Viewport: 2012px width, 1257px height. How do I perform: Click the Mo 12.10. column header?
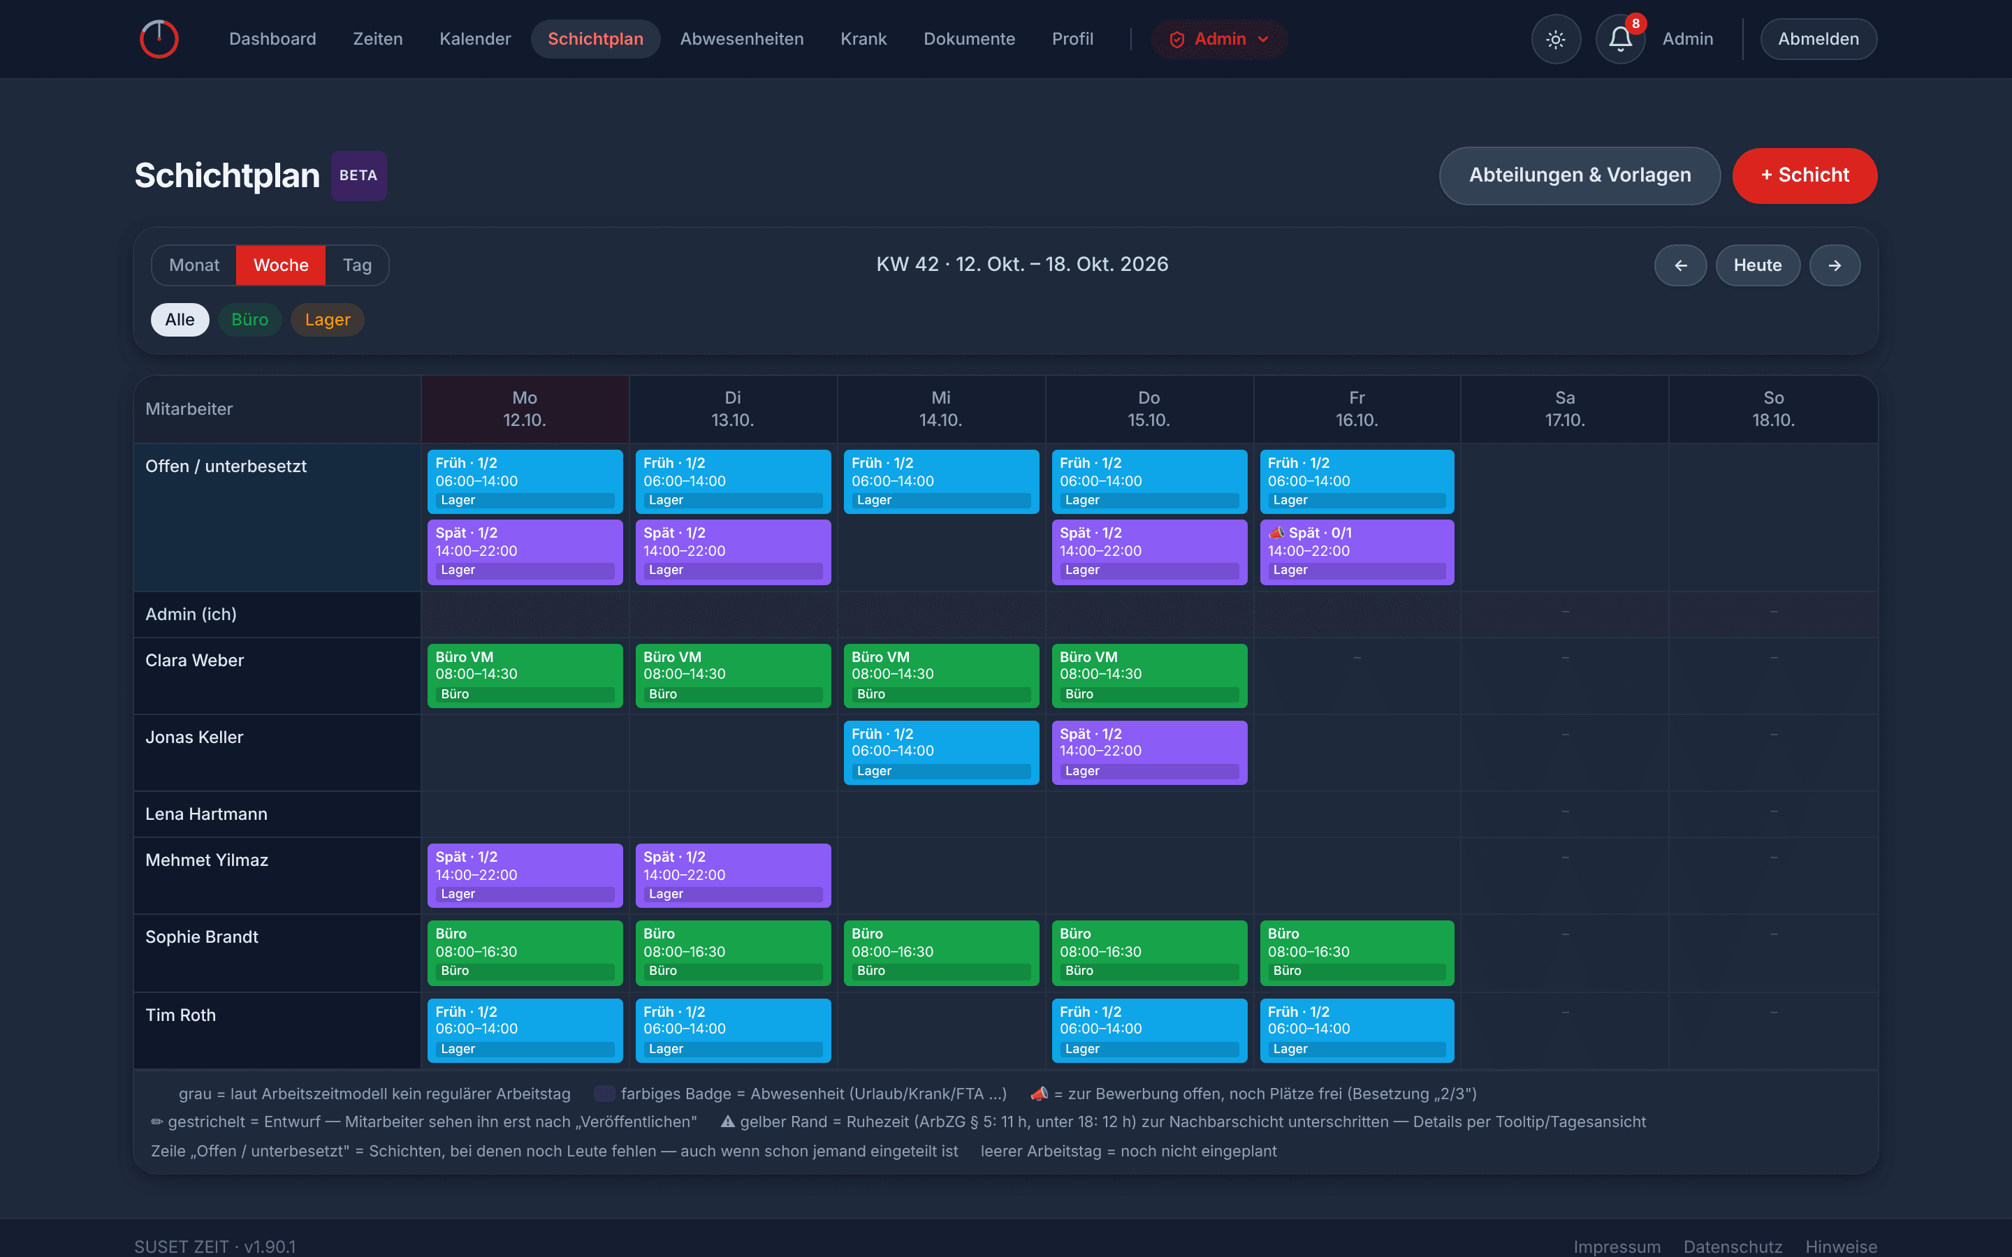pyautogui.click(x=525, y=409)
